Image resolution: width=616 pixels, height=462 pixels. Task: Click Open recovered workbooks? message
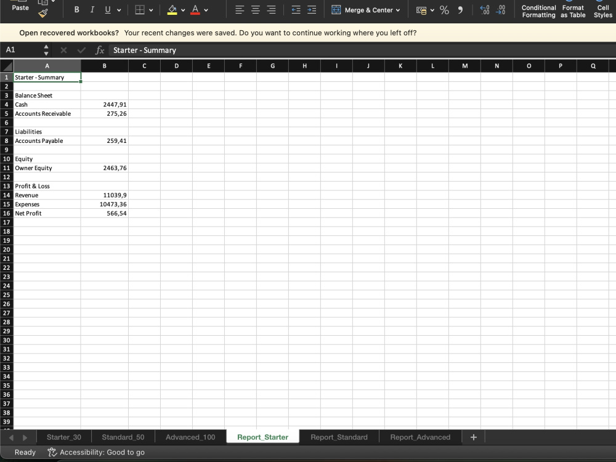pos(69,33)
